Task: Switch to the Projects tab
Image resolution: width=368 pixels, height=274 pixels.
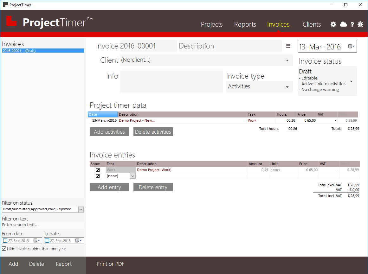Action: coord(211,24)
